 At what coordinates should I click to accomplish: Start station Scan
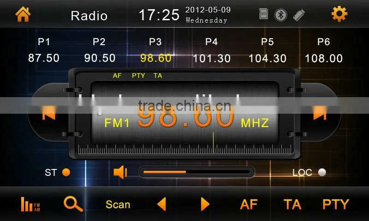coord(118,204)
